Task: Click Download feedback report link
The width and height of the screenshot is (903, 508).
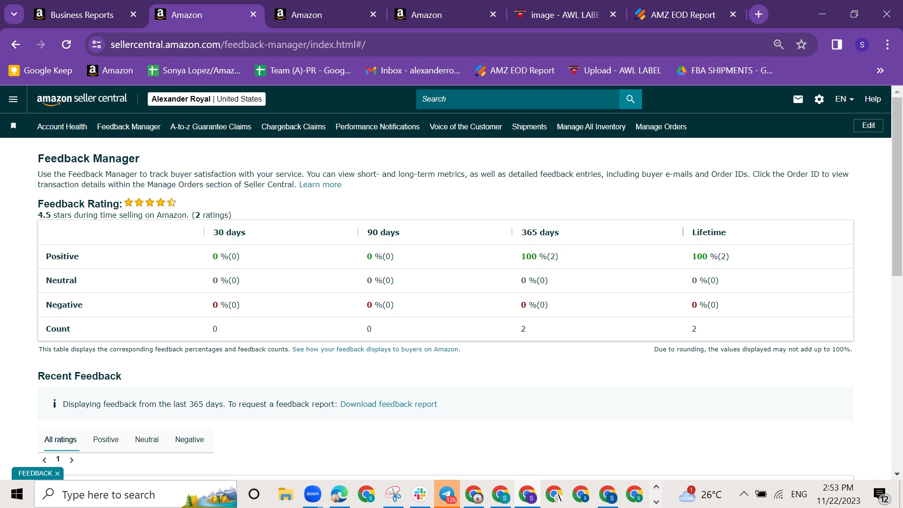Action: (x=388, y=405)
